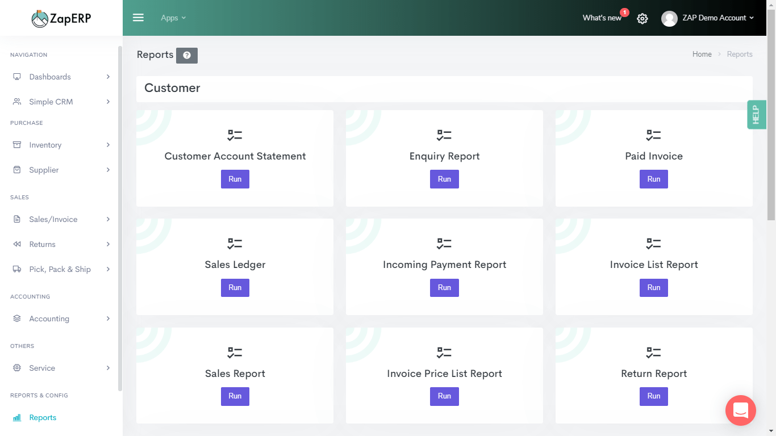Viewport: 776px width, 436px height.
Task: Open the ZAP Demo Account dropdown arrow
Action: (752, 18)
